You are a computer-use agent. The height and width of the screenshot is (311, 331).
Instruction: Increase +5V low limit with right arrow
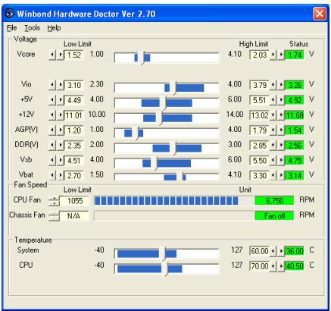tap(61, 100)
